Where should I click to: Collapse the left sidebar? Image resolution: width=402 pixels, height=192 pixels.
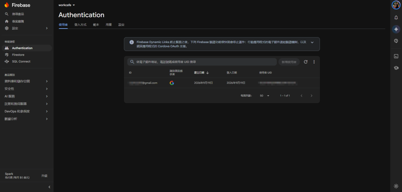pos(49,187)
